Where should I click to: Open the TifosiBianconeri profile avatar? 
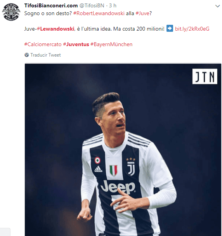tap(11, 12)
